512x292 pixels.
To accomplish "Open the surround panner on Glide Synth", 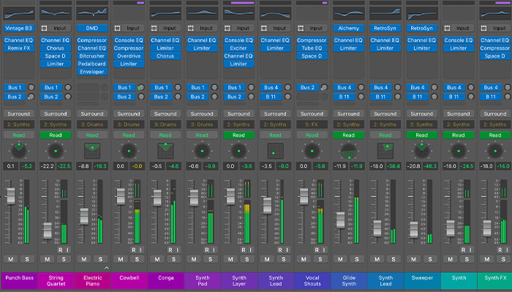I will pyautogui.click(x=348, y=150).
